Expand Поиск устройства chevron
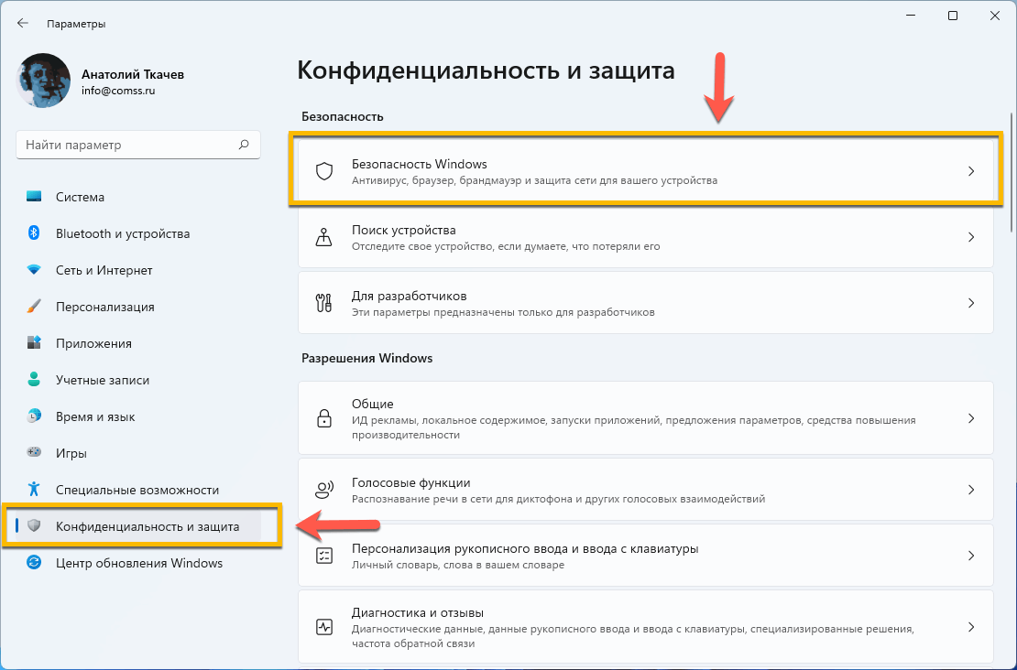The image size is (1017, 670). click(x=971, y=237)
